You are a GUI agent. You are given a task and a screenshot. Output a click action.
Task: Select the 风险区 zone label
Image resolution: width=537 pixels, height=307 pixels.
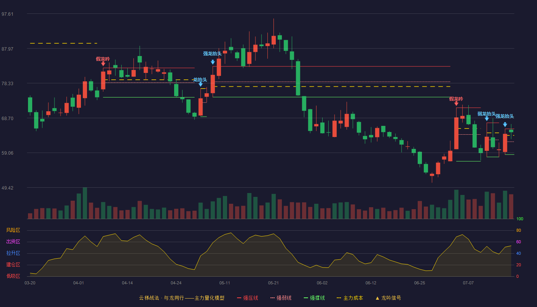13,230
